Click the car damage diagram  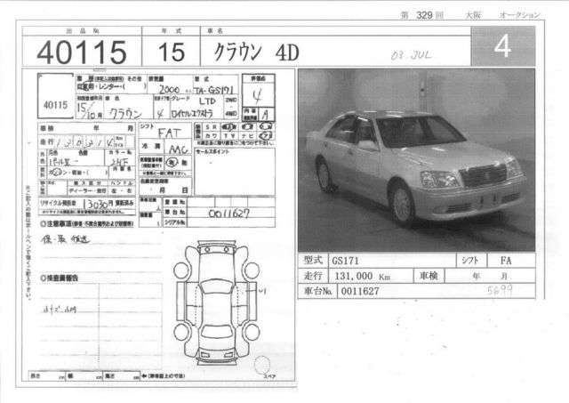tap(217, 302)
